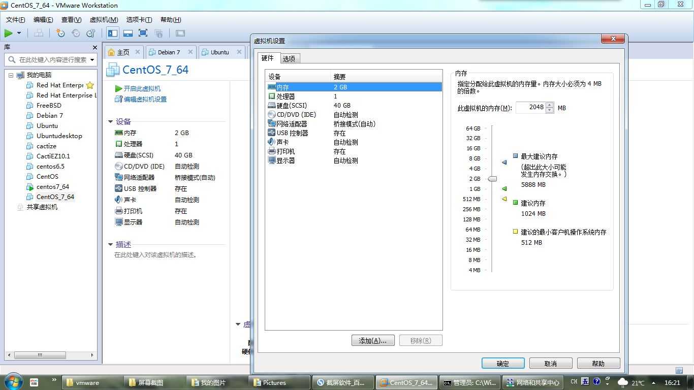Click the 确定 button
694x390 pixels.
[503, 363]
